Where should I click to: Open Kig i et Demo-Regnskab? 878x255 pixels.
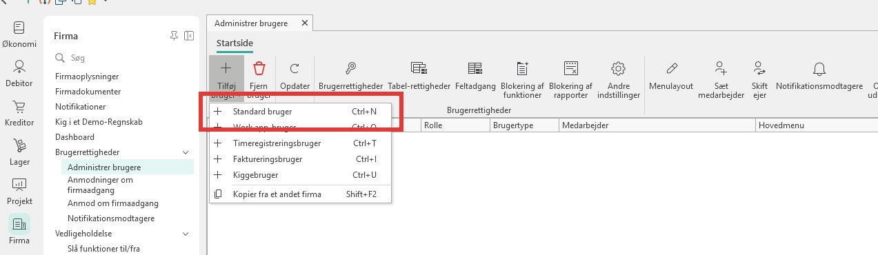pyautogui.click(x=99, y=122)
